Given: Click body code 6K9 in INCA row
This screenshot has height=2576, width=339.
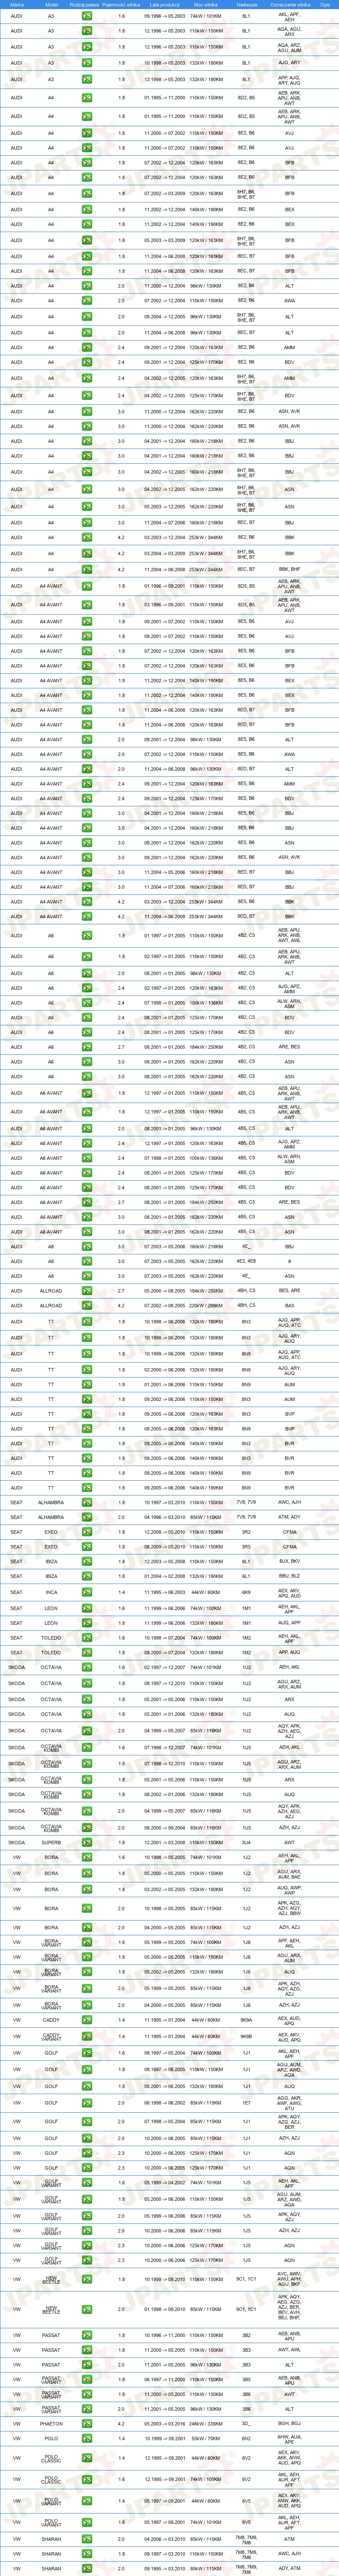Looking at the screenshot, I should (246, 1592).
